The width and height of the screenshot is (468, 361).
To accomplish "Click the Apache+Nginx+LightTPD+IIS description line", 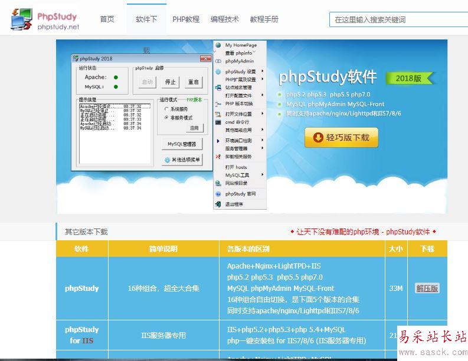I will pyautogui.click(x=274, y=266).
